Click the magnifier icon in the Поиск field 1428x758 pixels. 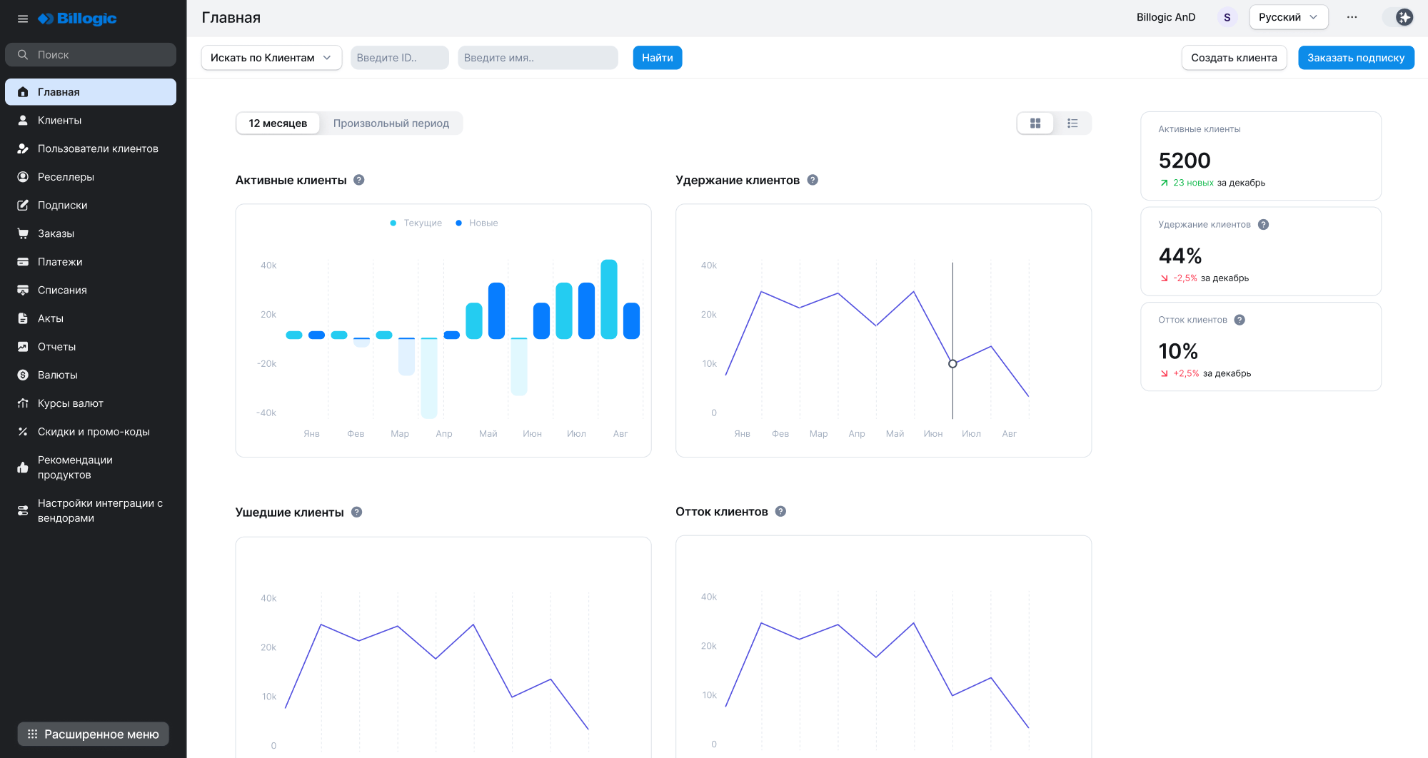pyautogui.click(x=23, y=54)
